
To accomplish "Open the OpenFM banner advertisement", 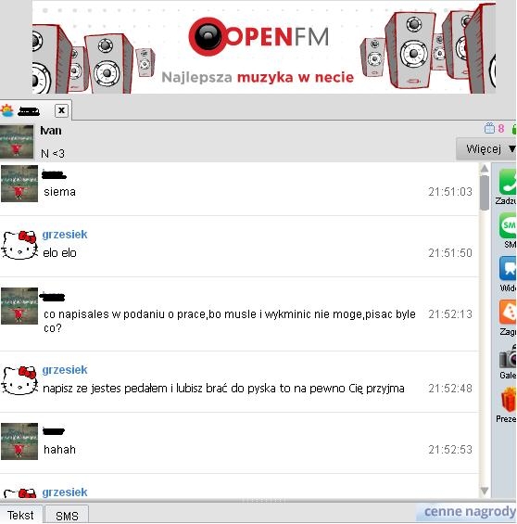I will (x=264, y=47).
